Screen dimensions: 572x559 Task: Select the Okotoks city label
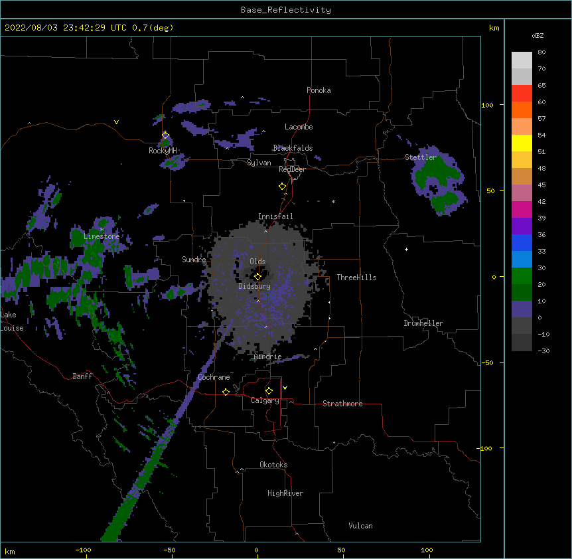tap(273, 465)
